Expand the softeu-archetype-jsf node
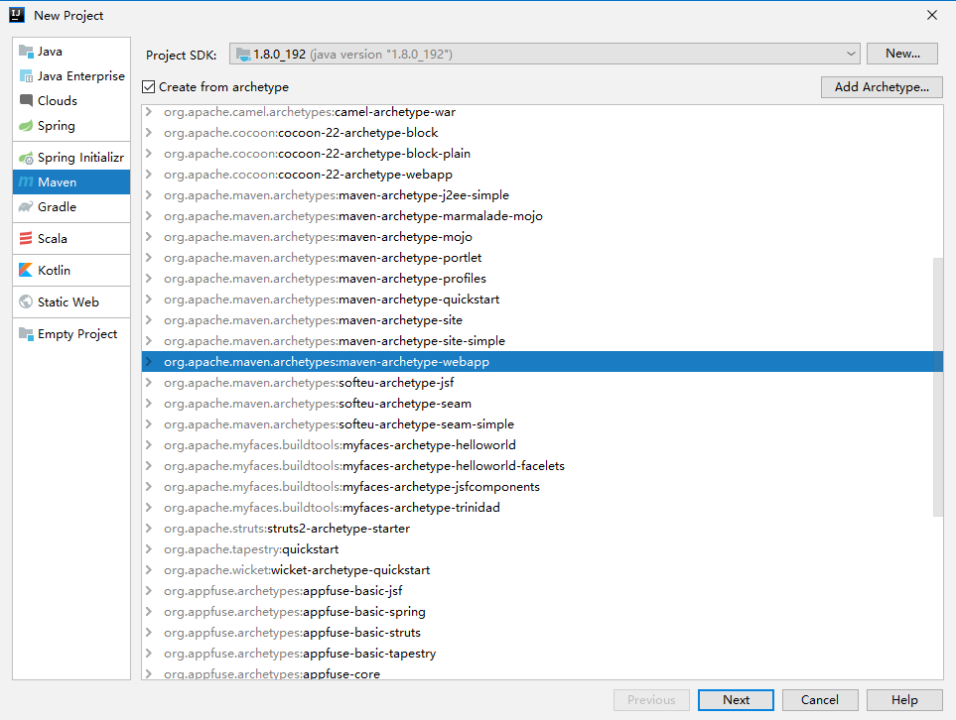 click(148, 383)
